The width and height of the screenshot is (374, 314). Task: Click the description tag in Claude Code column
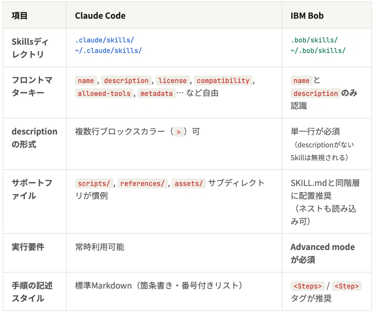pyautogui.click(x=126, y=81)
